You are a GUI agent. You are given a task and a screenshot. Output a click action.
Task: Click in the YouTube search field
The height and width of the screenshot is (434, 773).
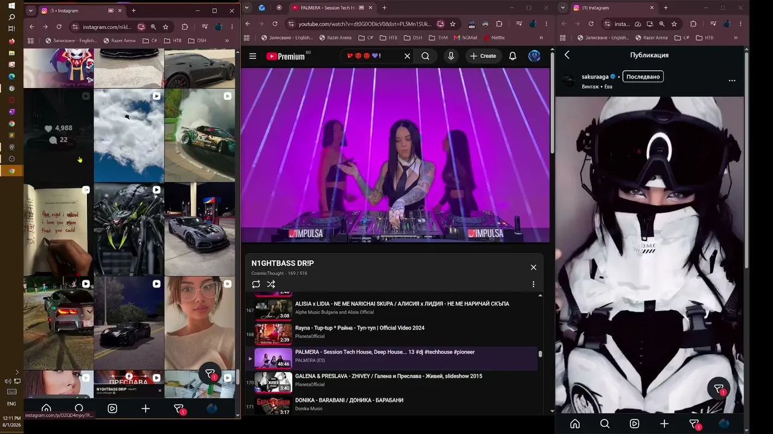(371, 56)
